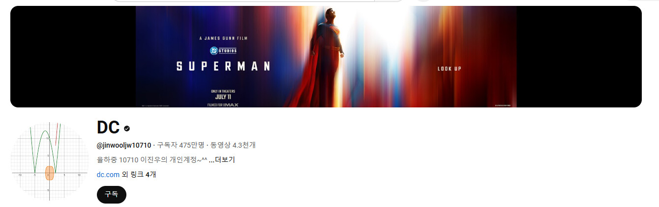Click the channel description 율하중 10710 text
This screenshot has width=659, height=207.
click(x=151, y=160)
